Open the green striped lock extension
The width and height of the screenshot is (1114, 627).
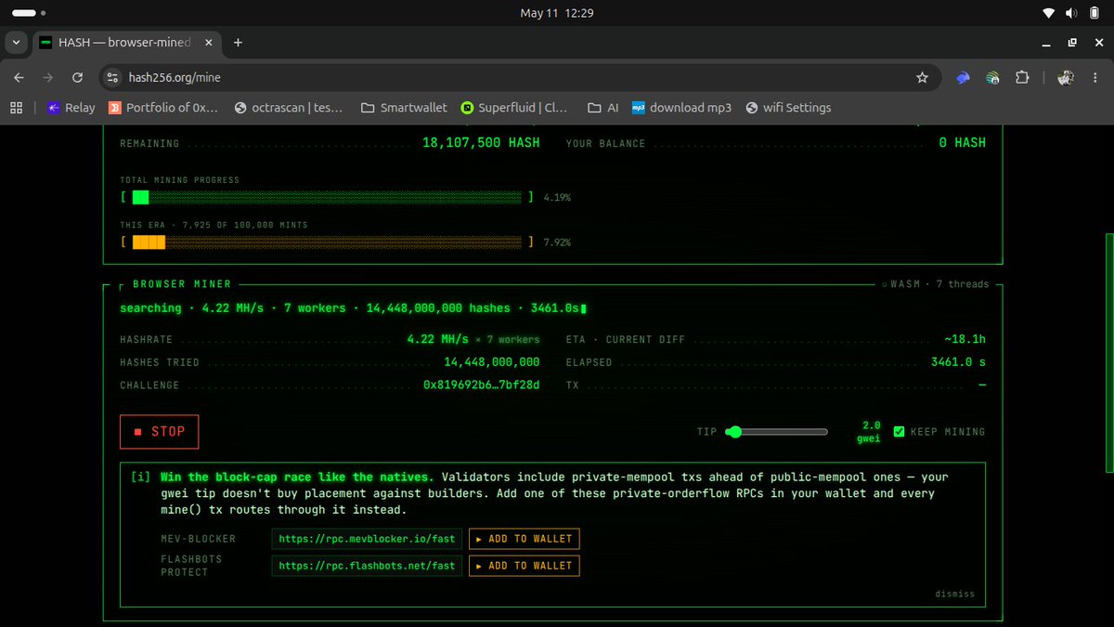(x=992, y=79)
